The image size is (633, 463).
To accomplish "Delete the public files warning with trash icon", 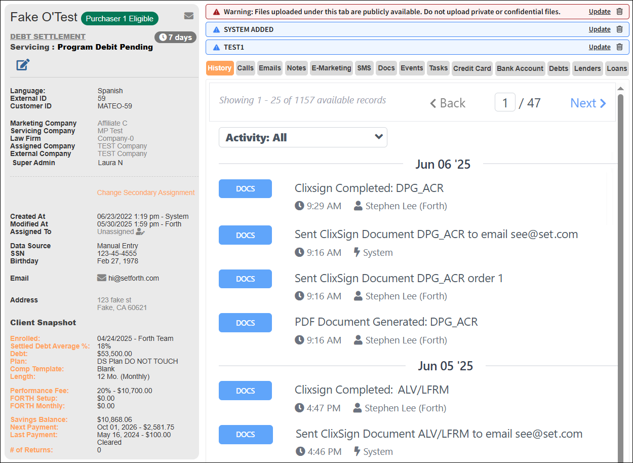I will (x=619, y=12).
